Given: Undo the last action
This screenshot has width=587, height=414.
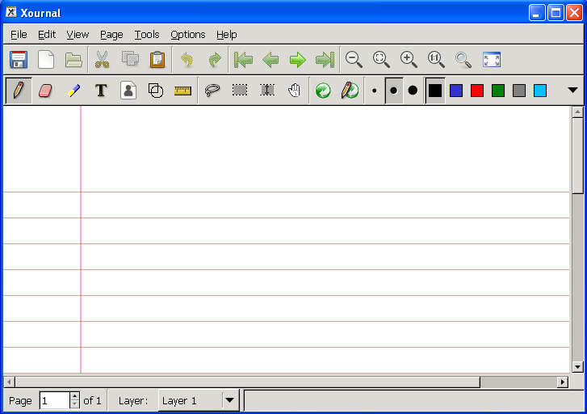Looking at the screenshot, I should tap(187, 60).
